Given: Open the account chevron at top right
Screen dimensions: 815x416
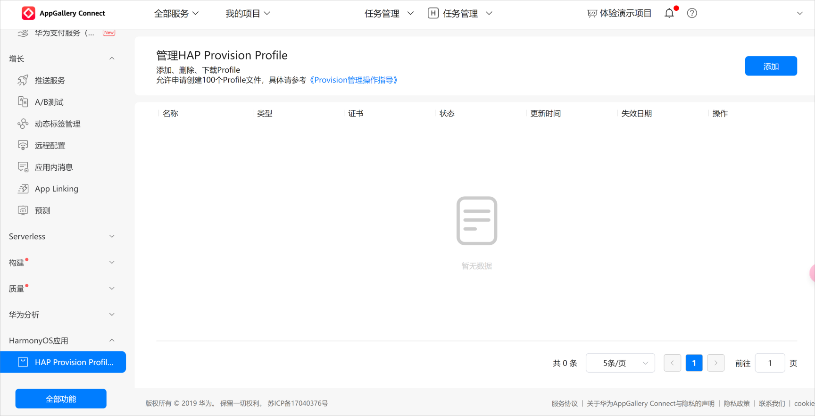Looking at the screenshot, I should tap(799, 13).
